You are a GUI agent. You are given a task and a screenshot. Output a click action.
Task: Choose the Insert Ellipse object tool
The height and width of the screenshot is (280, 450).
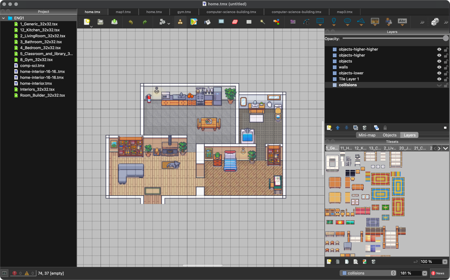click(x=348, y=22)
